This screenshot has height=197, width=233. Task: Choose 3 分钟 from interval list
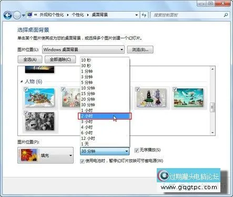click(x=105, y=77)
